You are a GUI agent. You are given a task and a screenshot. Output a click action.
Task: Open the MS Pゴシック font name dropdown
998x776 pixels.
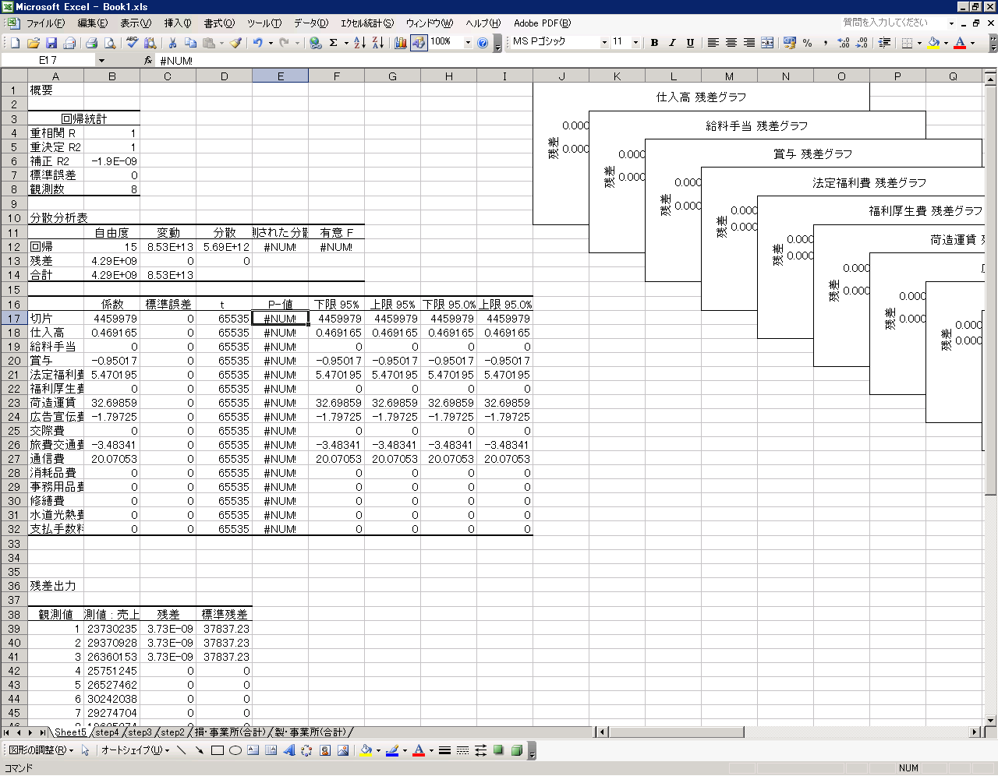coord(604,43)
